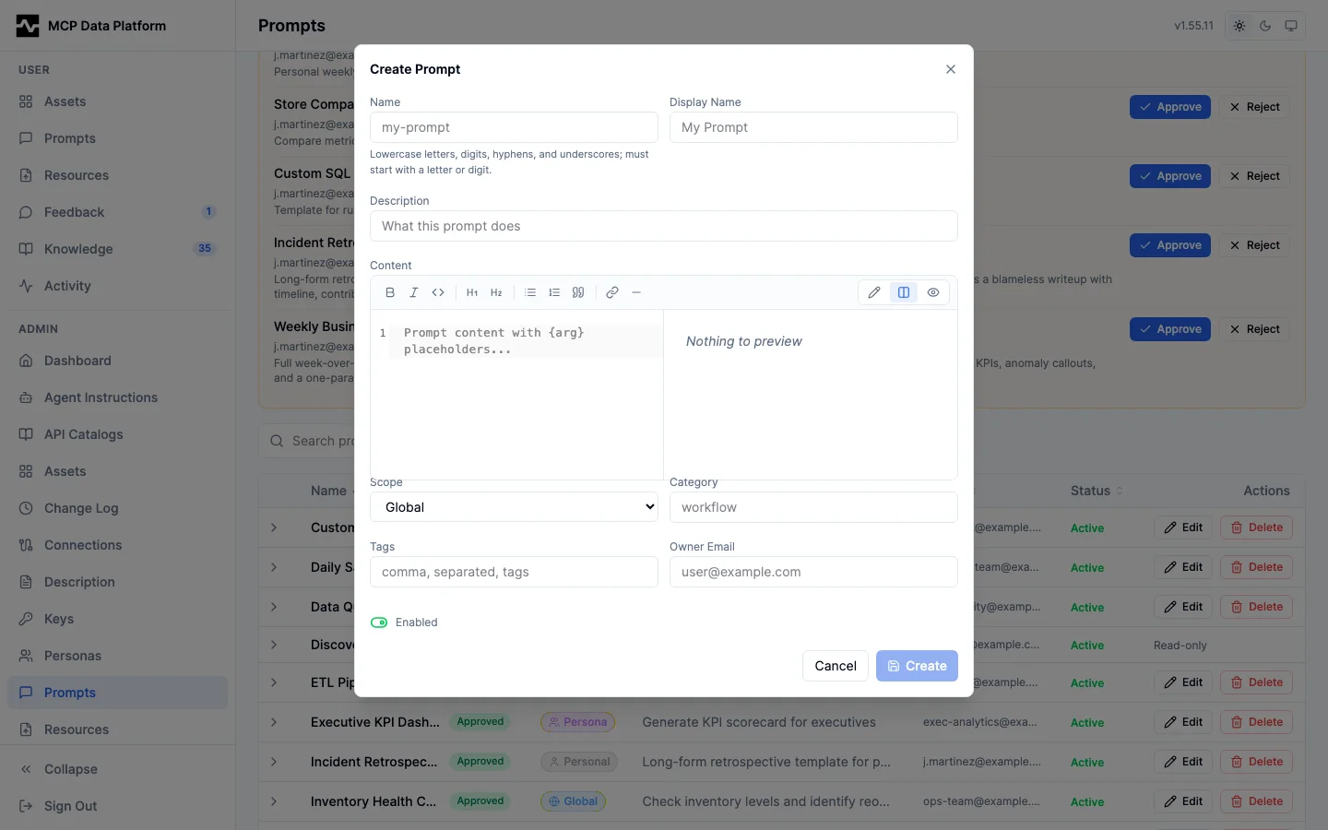The width and height of the screenshot is (1328, 830).
Task: Expand the Incident Retrospec... row
Action: [274, 762]
